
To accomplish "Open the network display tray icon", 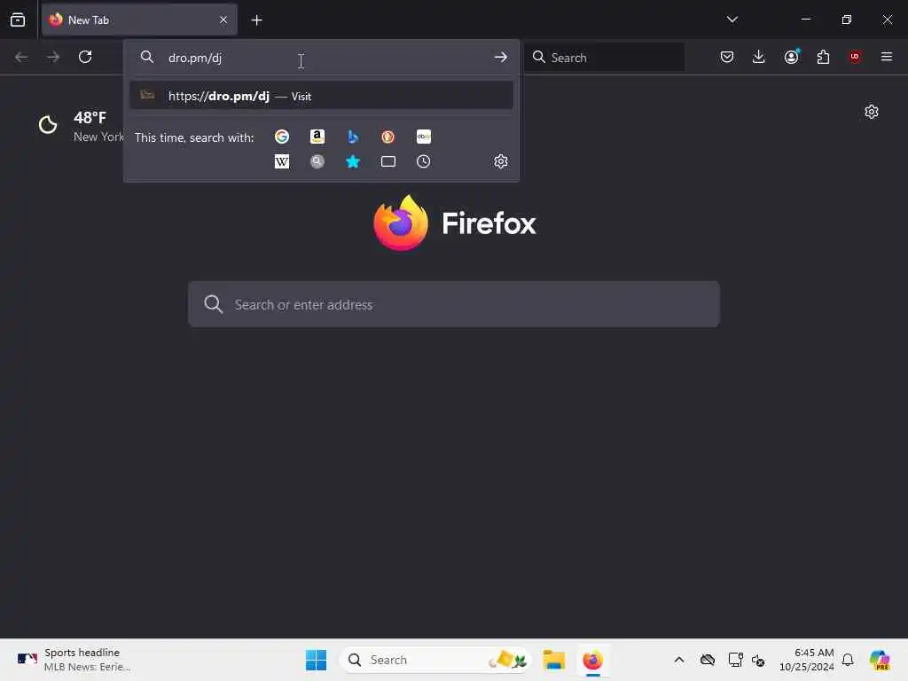I will tap(735, 660).
